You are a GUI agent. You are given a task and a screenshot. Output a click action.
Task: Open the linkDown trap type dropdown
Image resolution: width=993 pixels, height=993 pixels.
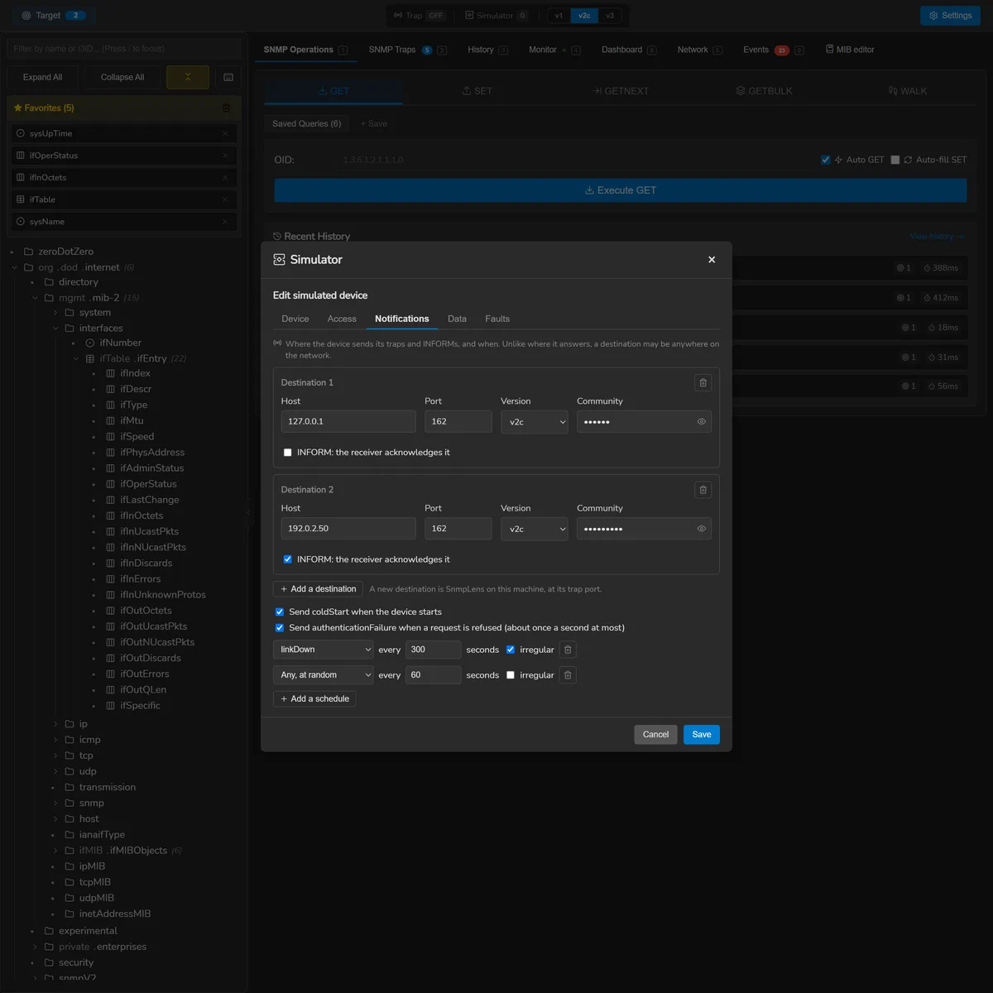[324, 650]
